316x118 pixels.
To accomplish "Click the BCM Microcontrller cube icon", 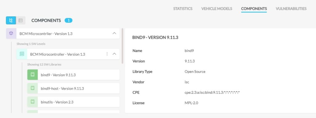I will (11, 33).
